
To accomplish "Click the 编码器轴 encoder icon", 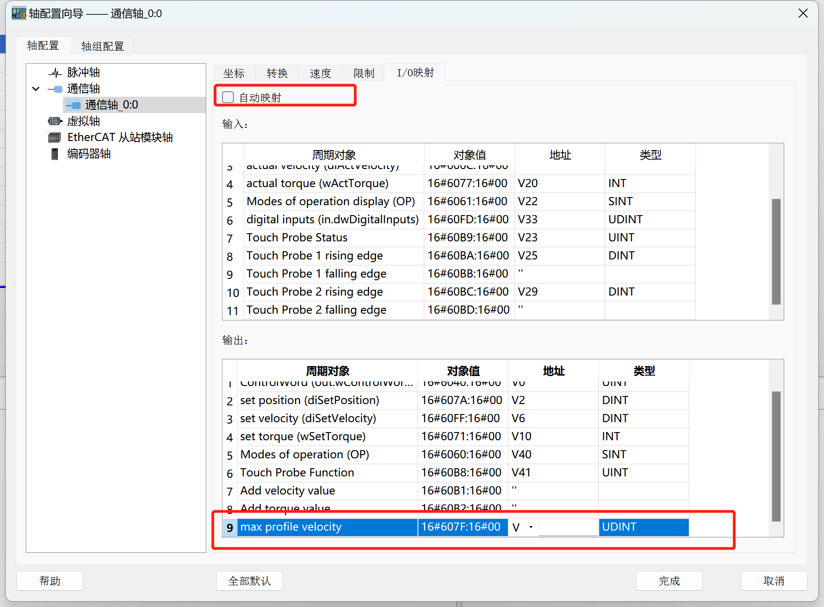I will point(55,154).
